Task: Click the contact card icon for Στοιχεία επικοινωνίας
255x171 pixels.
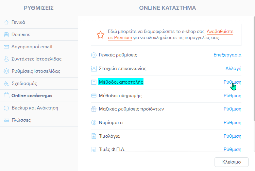Action: click(94, 69)
